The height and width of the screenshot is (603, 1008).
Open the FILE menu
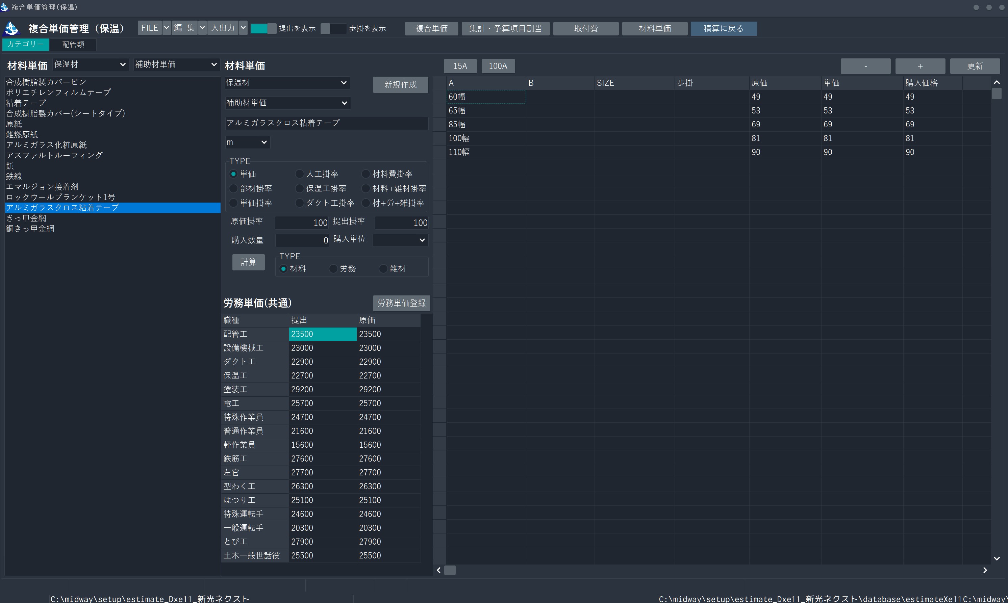(x=150, y=28)
